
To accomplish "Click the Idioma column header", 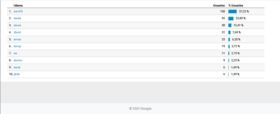I will (18, 6).
